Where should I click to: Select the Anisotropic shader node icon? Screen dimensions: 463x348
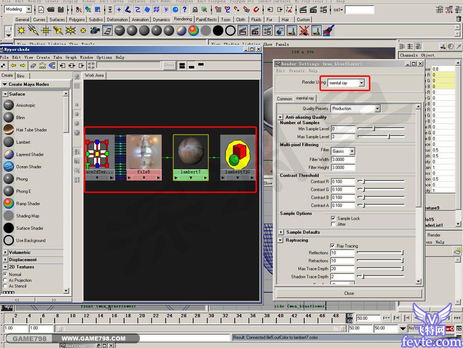click(9, 105)
